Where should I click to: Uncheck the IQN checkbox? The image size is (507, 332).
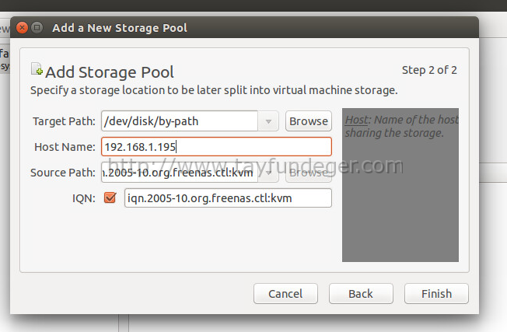coord(110,197)
